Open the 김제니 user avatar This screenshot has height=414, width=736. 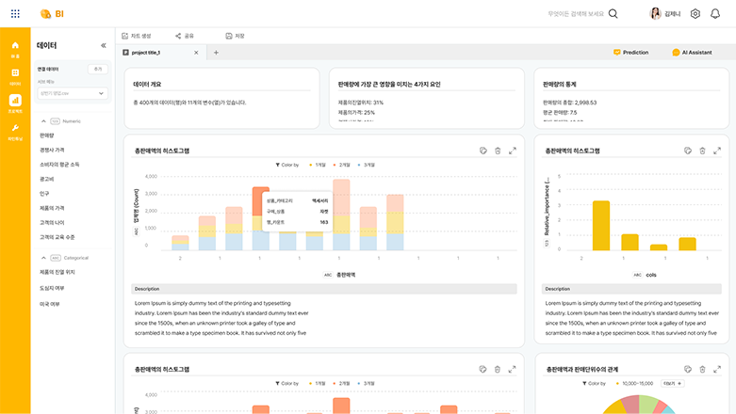(x=655, y=13)
